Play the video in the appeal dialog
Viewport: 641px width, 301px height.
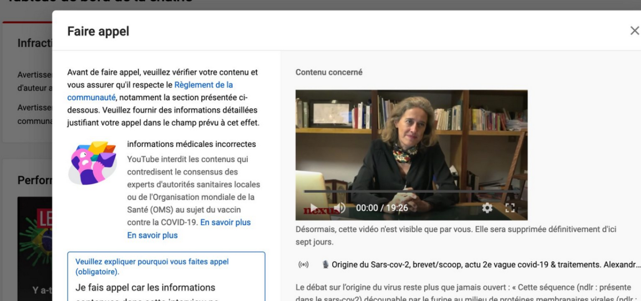point(313,208)
